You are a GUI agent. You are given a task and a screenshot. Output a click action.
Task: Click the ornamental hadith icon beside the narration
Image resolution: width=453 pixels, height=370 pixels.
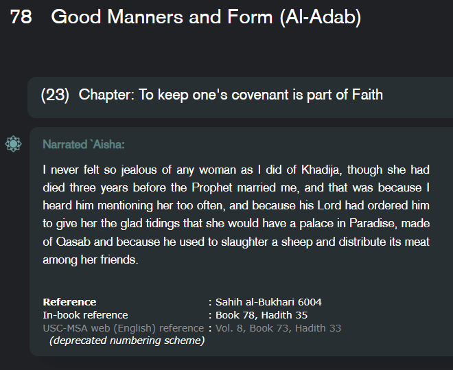pos(13,144)
